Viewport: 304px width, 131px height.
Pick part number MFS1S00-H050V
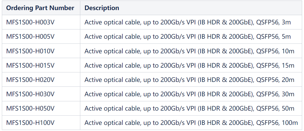click(30, 108)
